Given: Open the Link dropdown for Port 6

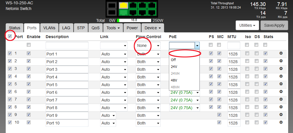Looking at the screenshot, I should tap(114, 92).
